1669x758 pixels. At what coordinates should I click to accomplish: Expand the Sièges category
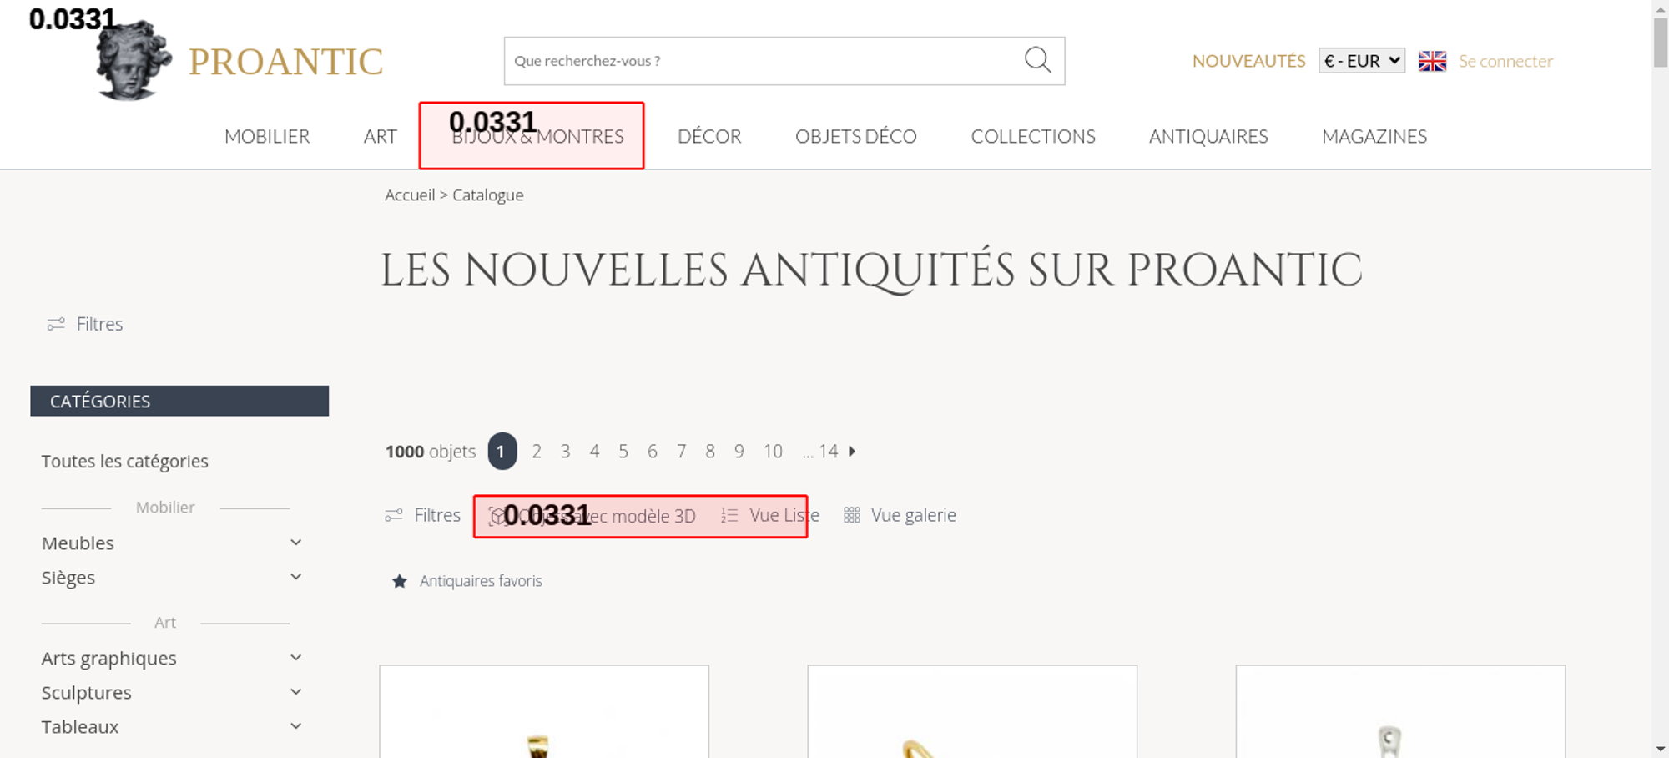[295, 577]
